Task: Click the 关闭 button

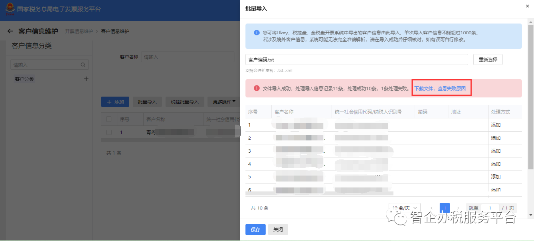Action: [x=278, y=230]
